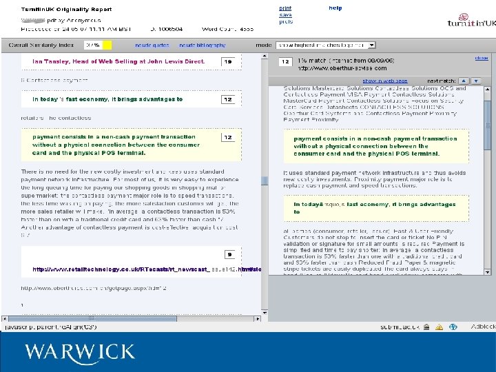Open the mode dropdown
The image size is (496, 372).
click(x=325, y=45)
